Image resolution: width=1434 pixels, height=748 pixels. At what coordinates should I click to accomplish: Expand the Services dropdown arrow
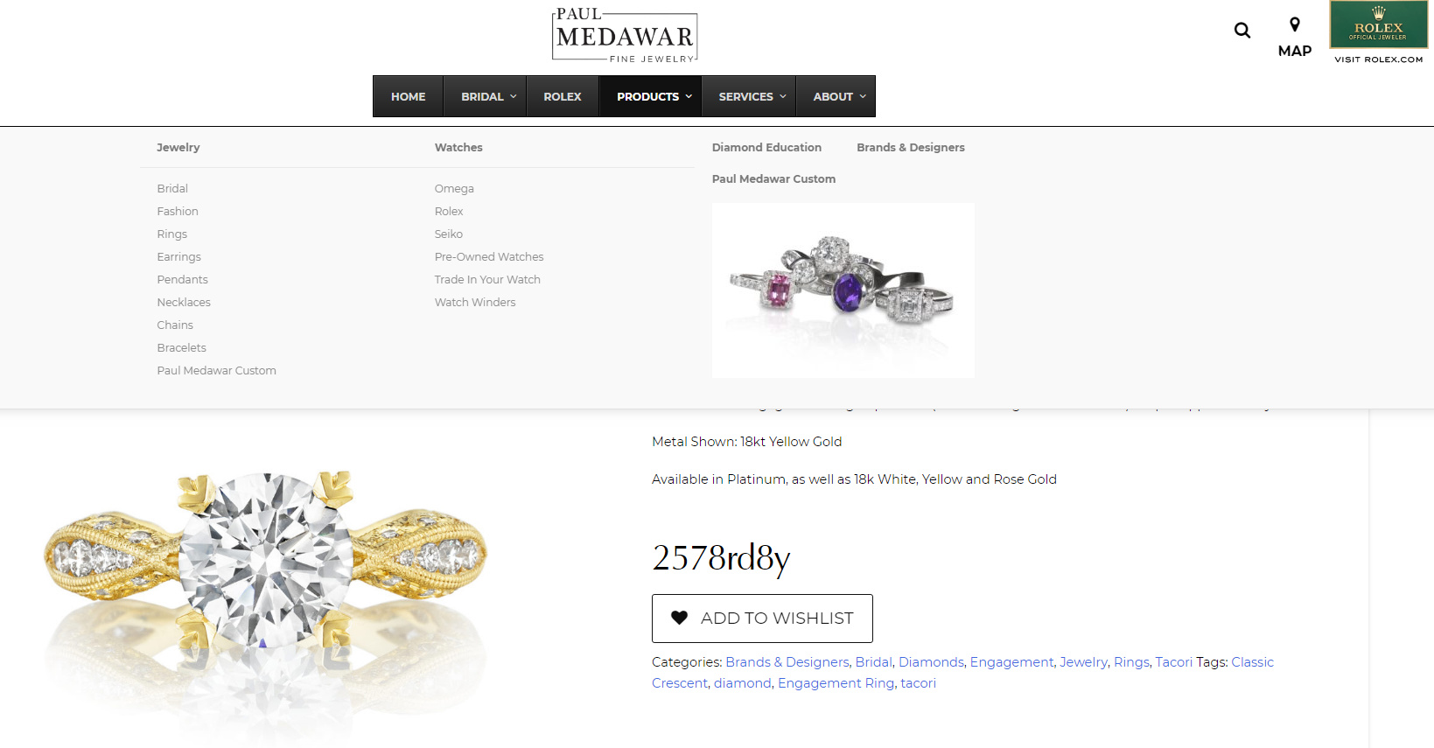pos(783,96)
